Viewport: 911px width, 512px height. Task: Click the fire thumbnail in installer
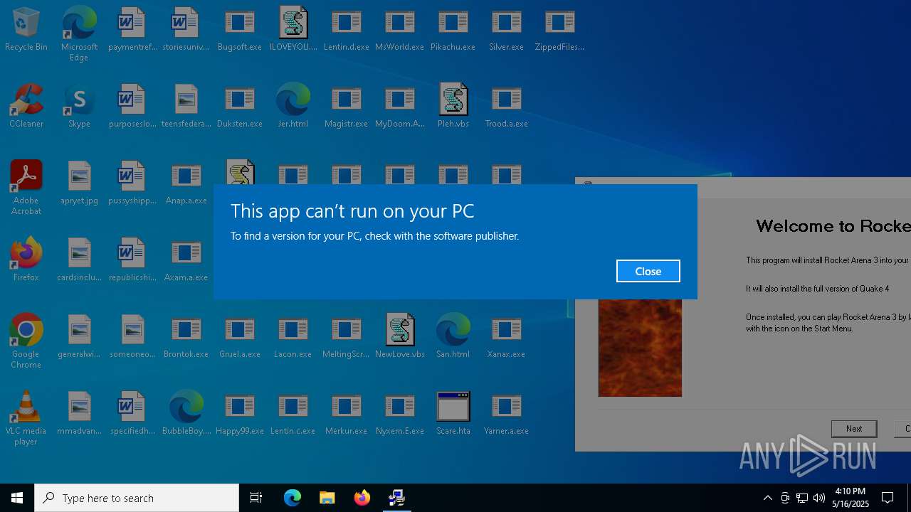click(x=640, y=348)
